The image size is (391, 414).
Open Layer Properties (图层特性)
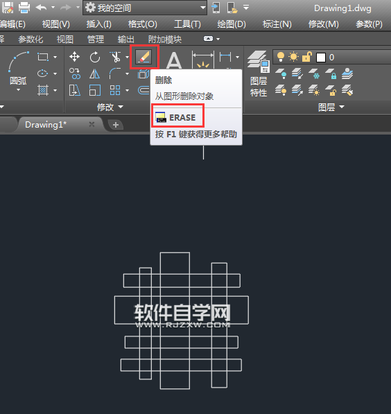click(259, 74)
